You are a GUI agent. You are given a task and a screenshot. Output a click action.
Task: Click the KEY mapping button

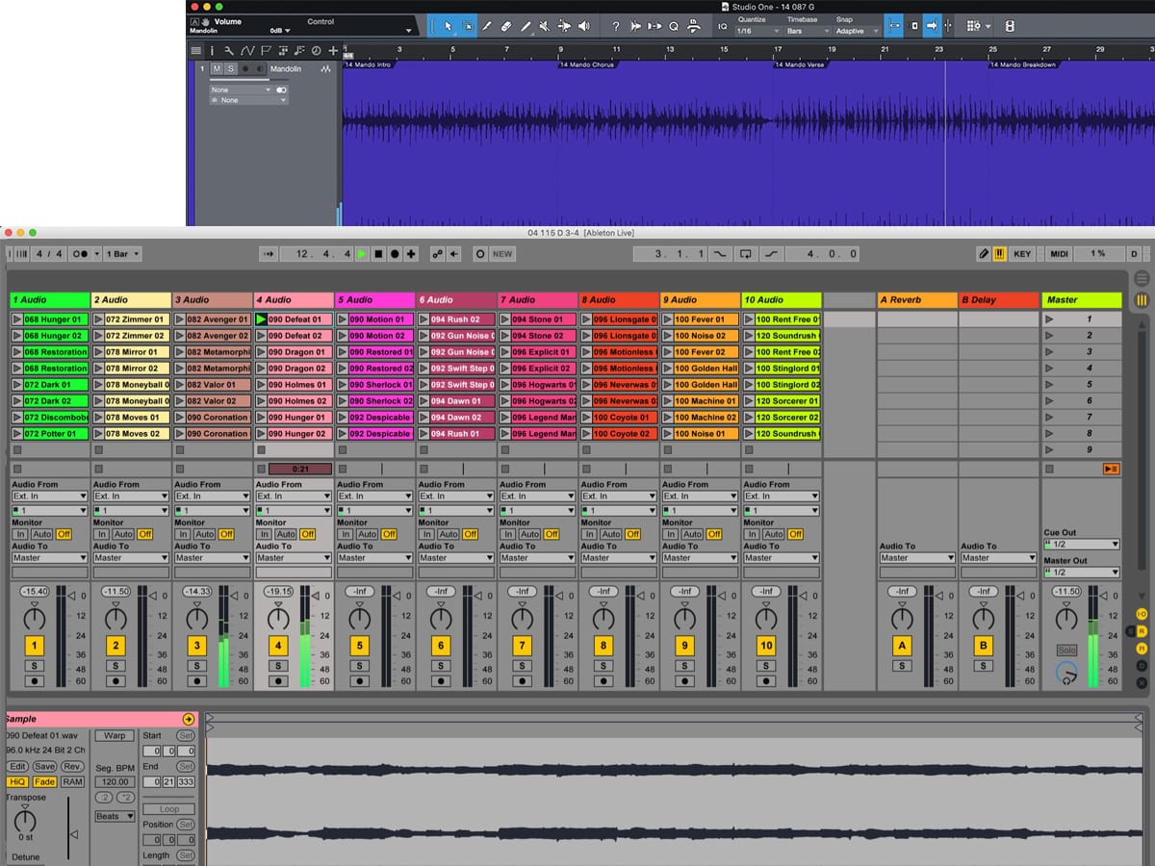click(x=1022, y=254)
